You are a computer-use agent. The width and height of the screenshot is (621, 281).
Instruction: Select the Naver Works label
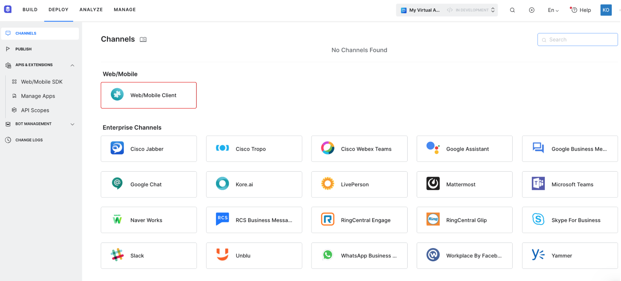tap(146, 220)
